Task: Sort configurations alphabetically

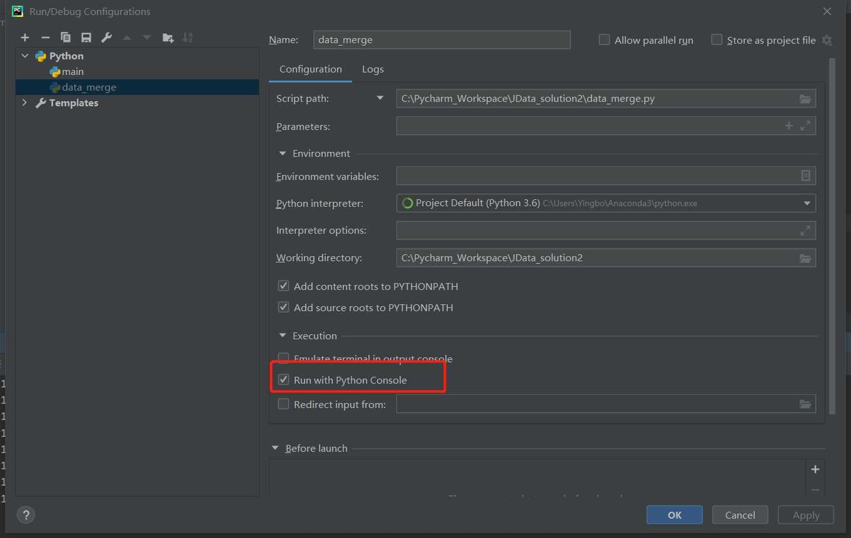Action: pyautogui.click(x=188, y=37)
